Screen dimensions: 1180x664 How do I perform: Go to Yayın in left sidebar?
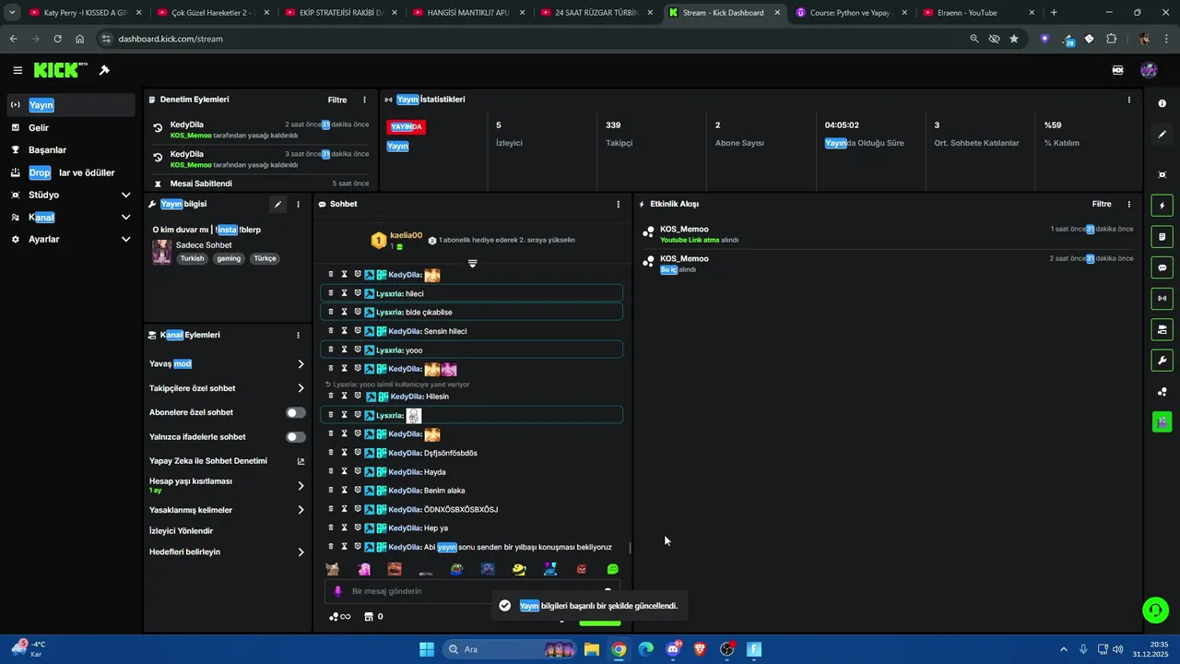[72, 105]
